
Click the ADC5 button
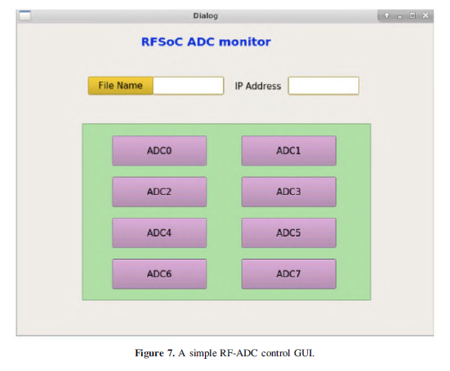click(x=289, y=232)
